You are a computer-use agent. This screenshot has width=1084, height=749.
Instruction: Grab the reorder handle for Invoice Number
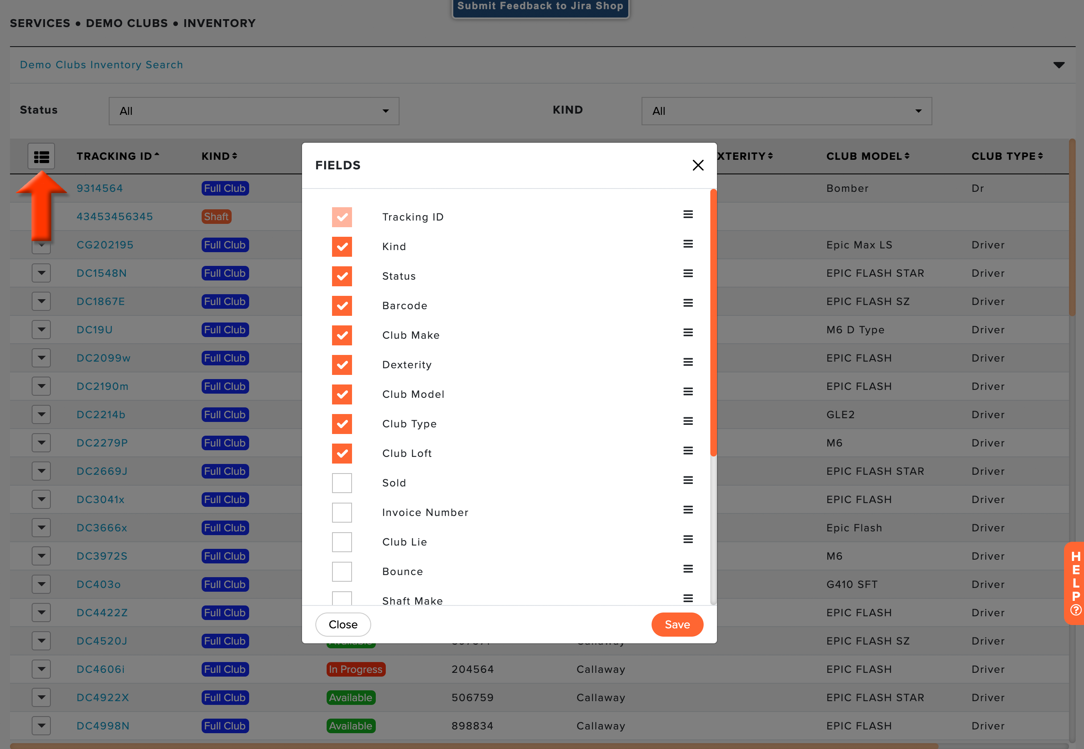[688, 510]
